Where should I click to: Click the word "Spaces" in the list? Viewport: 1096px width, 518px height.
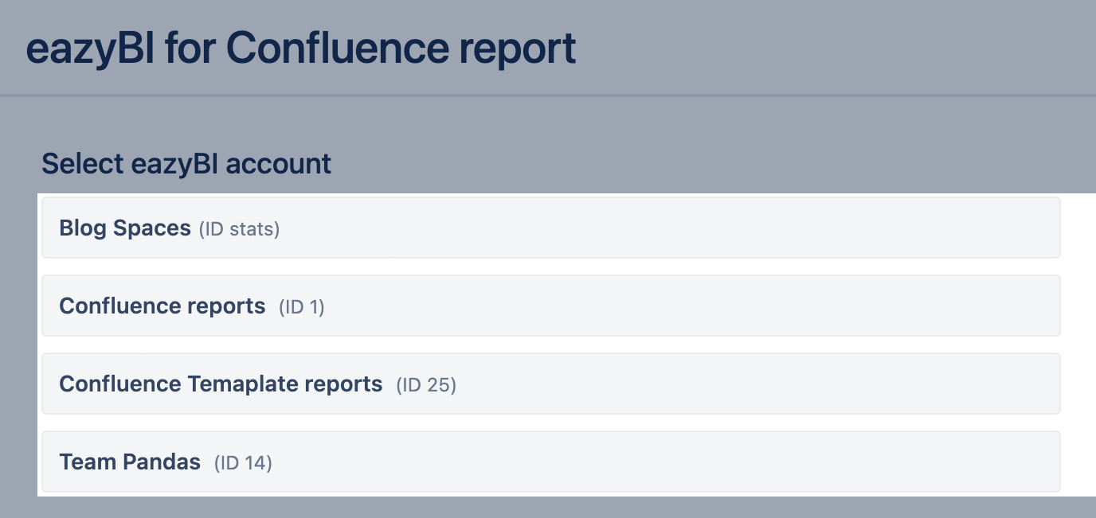152,228
